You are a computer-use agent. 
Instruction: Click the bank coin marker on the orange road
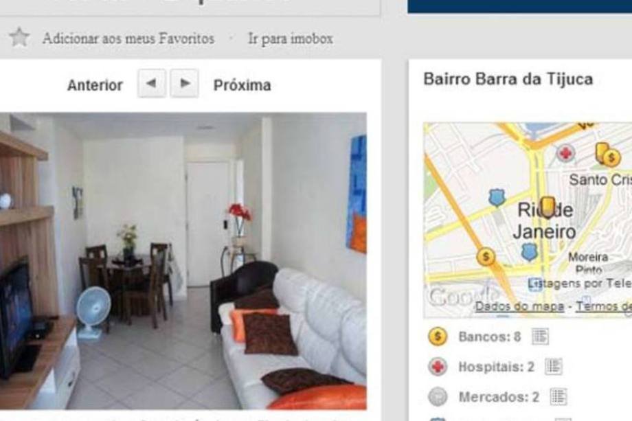click(486, 256)
